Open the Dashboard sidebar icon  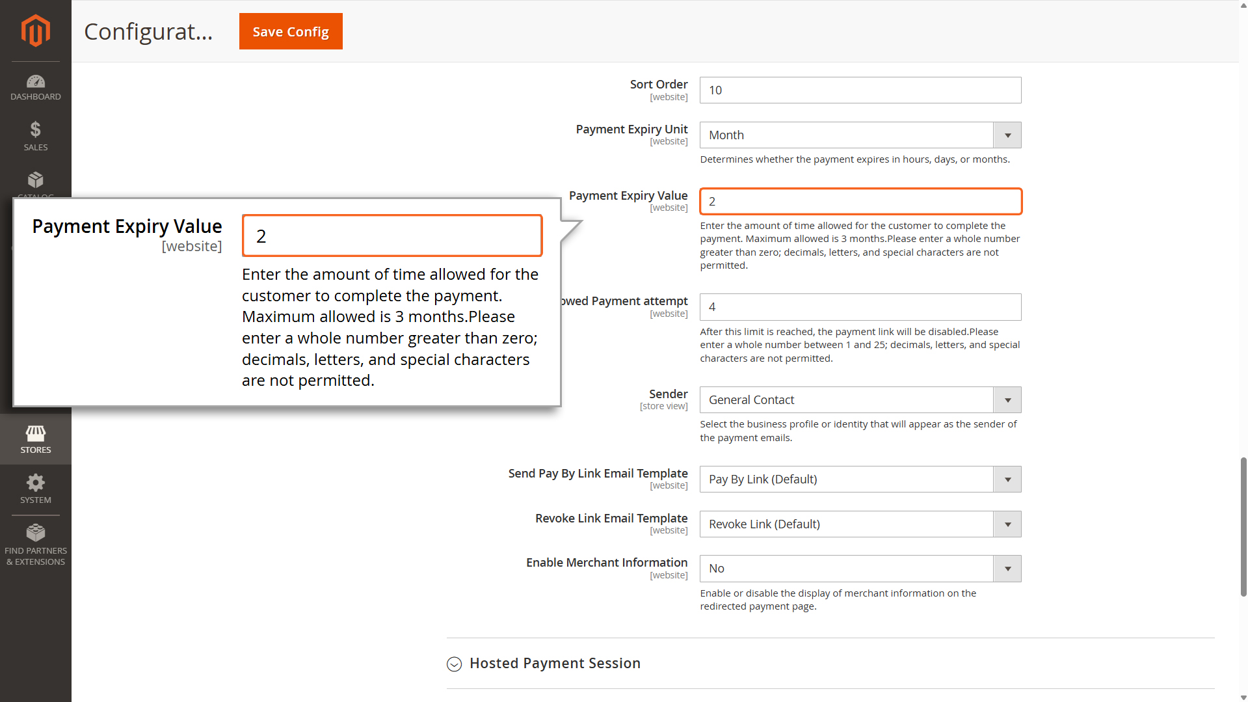35,82
